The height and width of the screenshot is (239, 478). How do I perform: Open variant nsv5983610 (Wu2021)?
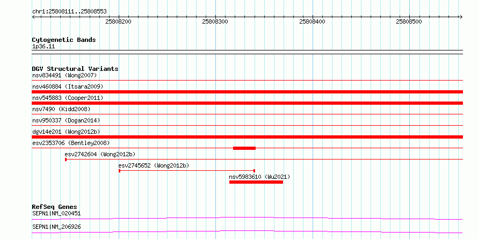tap(259, 177)
